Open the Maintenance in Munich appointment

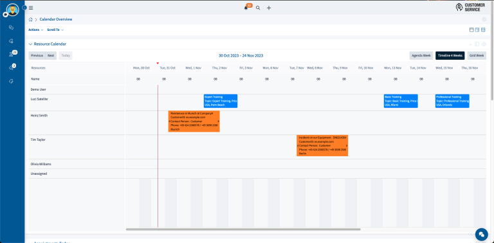194,122
